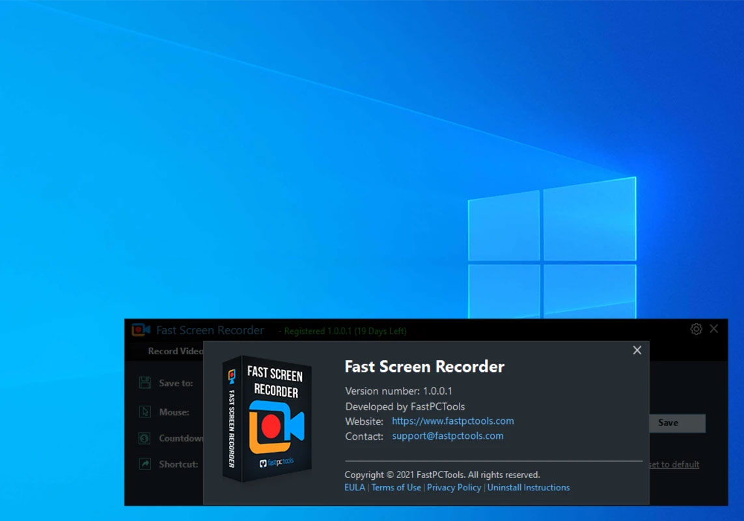Click the 'Version number: 1.0.0.1' text
The image size is (744, 521).
coord(398,391)
